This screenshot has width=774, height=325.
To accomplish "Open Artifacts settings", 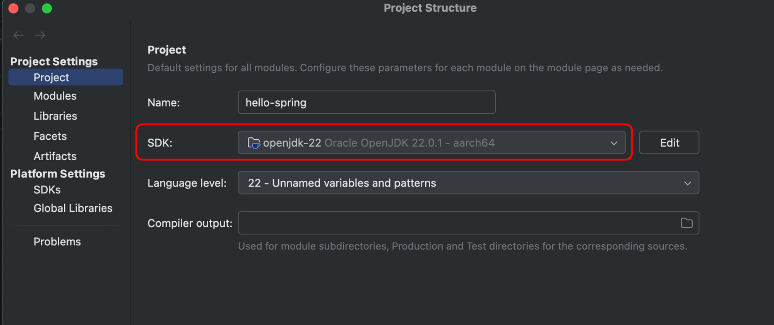I will click(55, 156).
